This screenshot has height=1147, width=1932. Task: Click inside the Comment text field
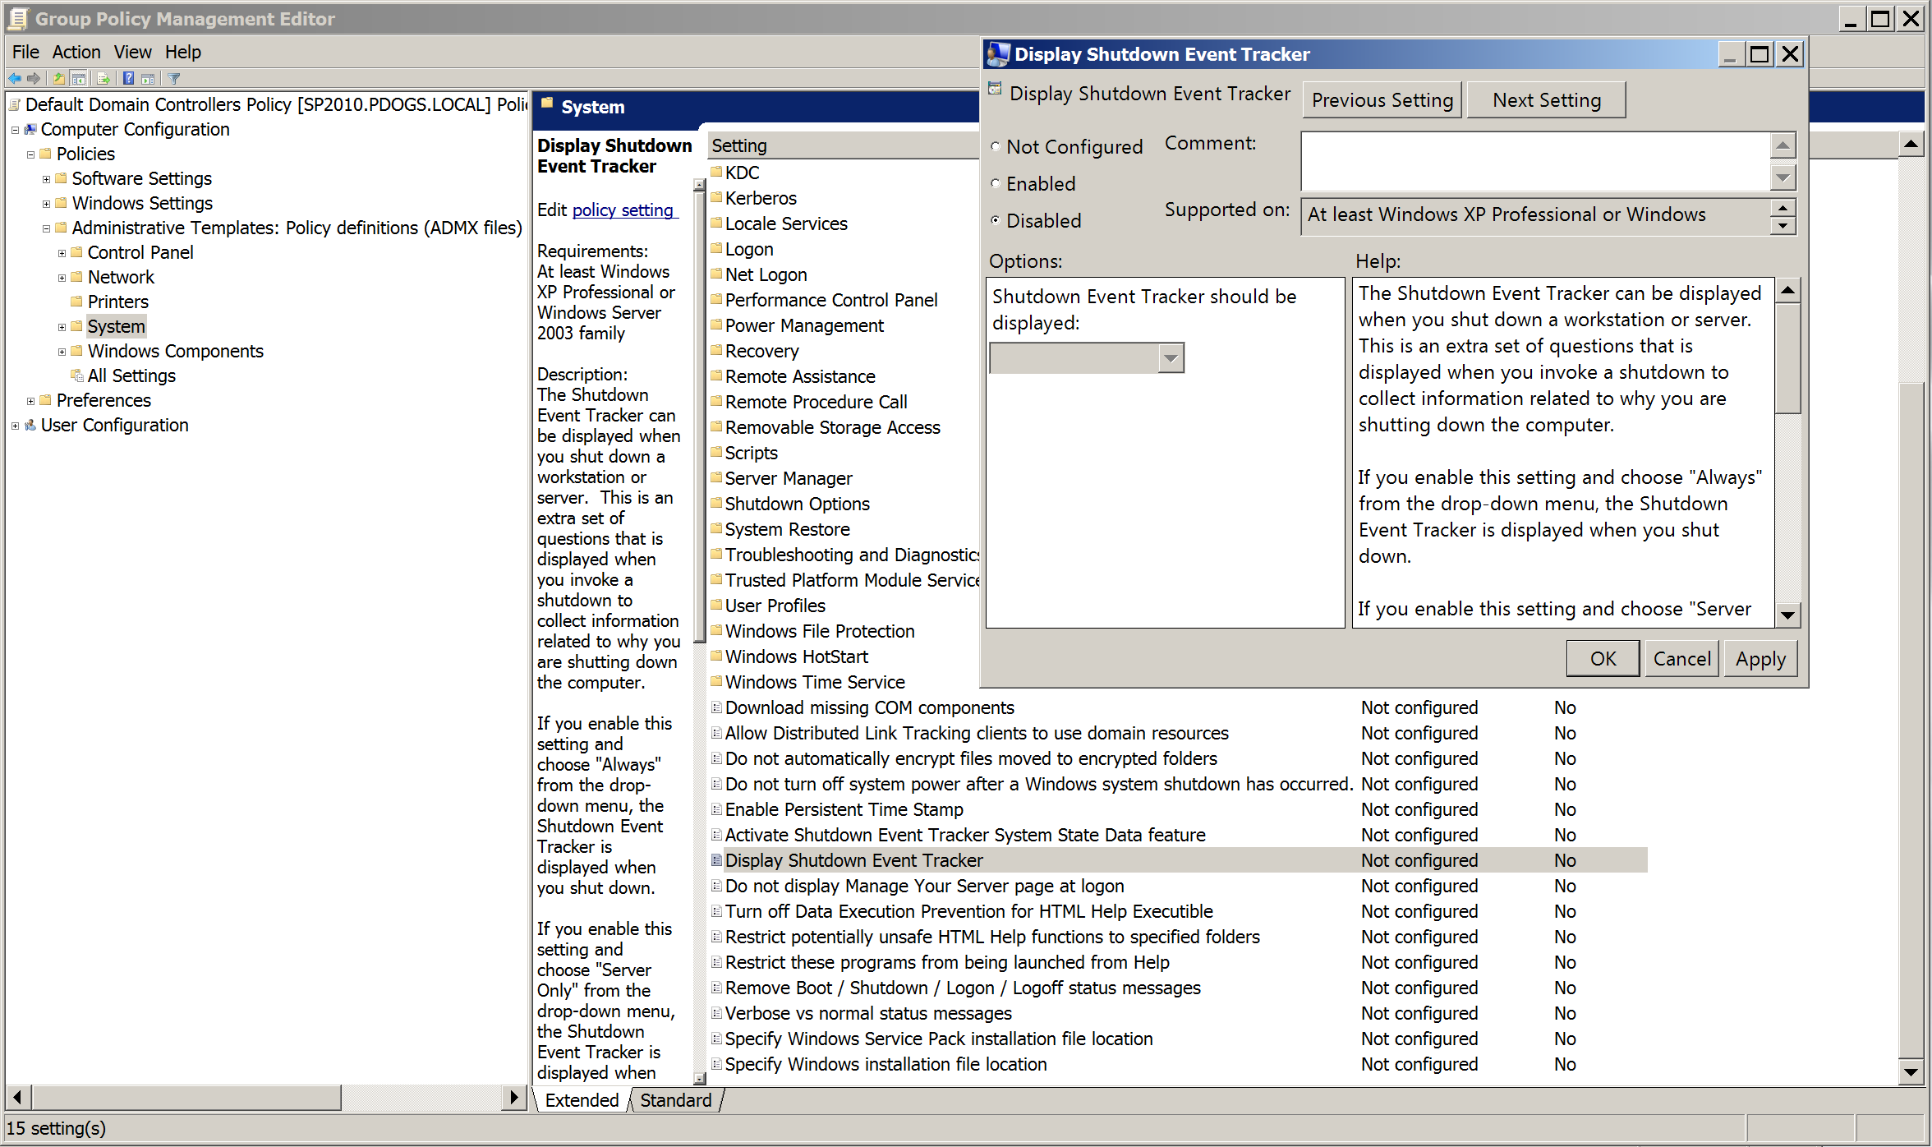(1534, 161)
